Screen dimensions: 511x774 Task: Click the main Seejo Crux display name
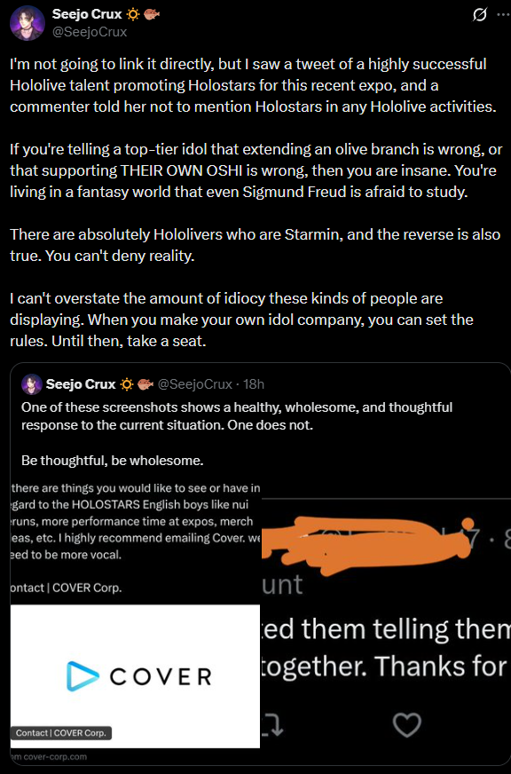click(x=87, y=14)
